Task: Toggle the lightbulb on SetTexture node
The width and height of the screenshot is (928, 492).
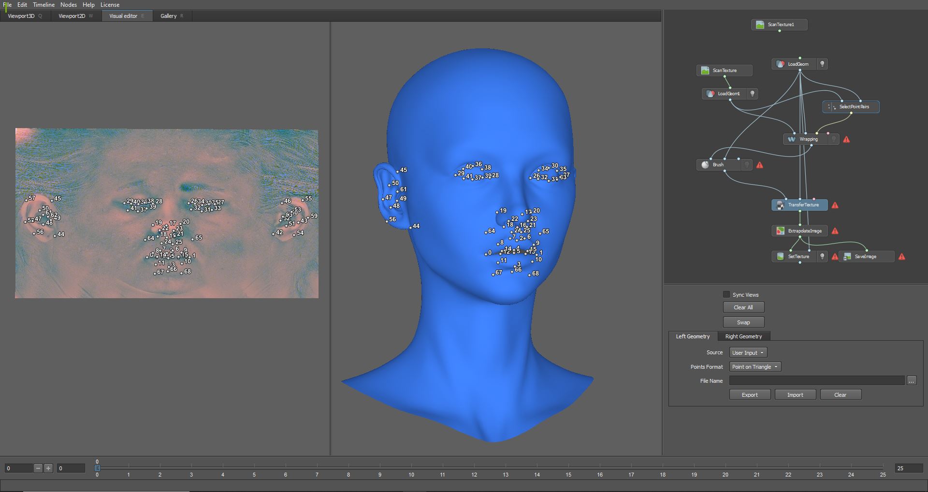Action: pyautogui.click(x=822, y=257)
